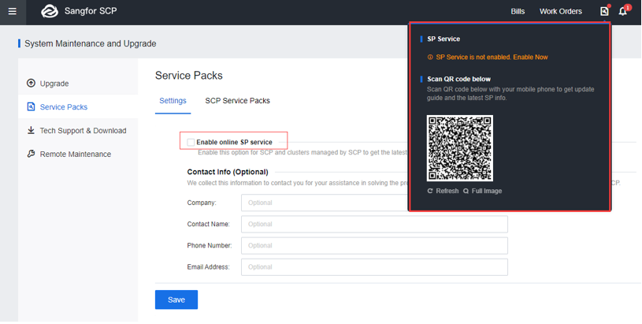Focus the Company input field
The image size is (642, 324).
coord(374,203)
